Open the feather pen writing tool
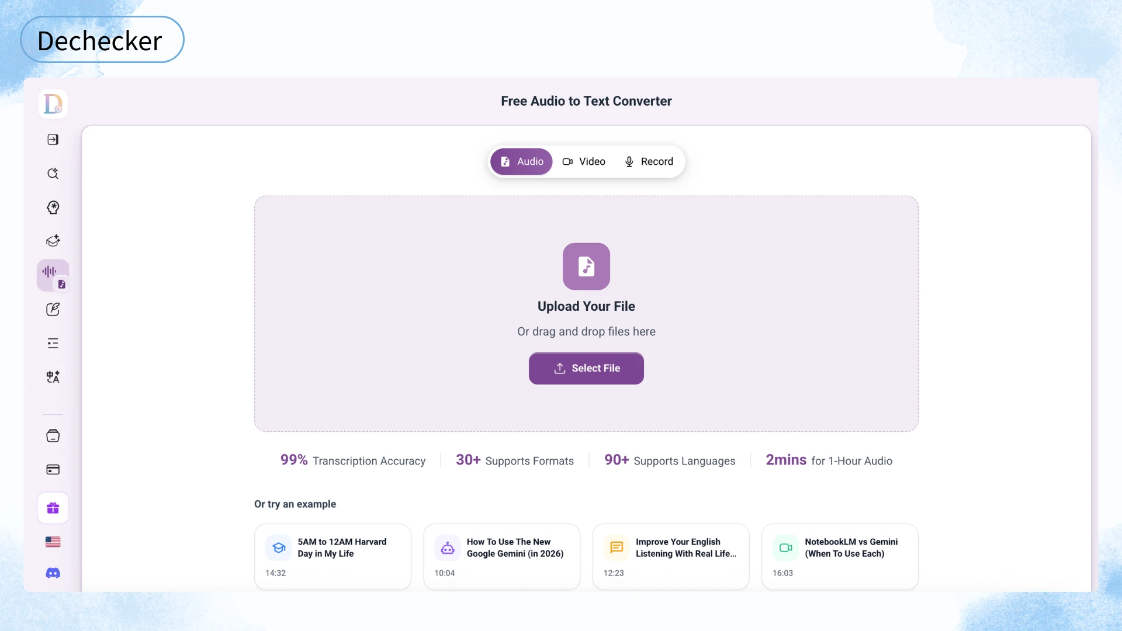The height and width of the screenshot is (631, 1122). pos(53,309)
